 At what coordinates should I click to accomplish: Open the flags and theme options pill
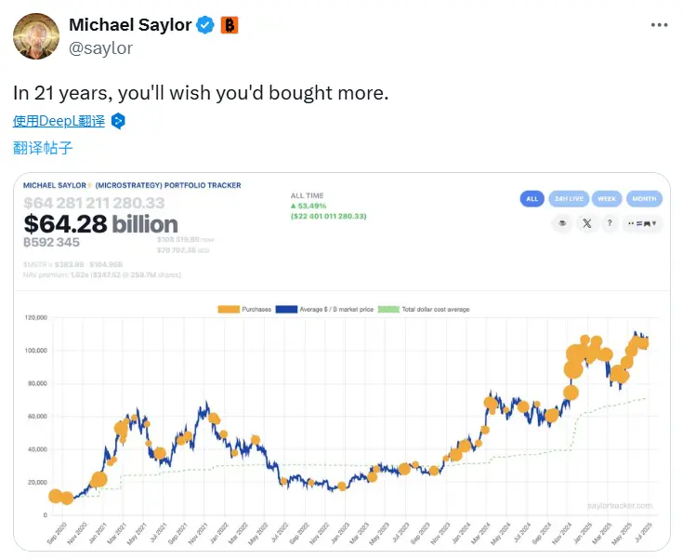[645, 223]
